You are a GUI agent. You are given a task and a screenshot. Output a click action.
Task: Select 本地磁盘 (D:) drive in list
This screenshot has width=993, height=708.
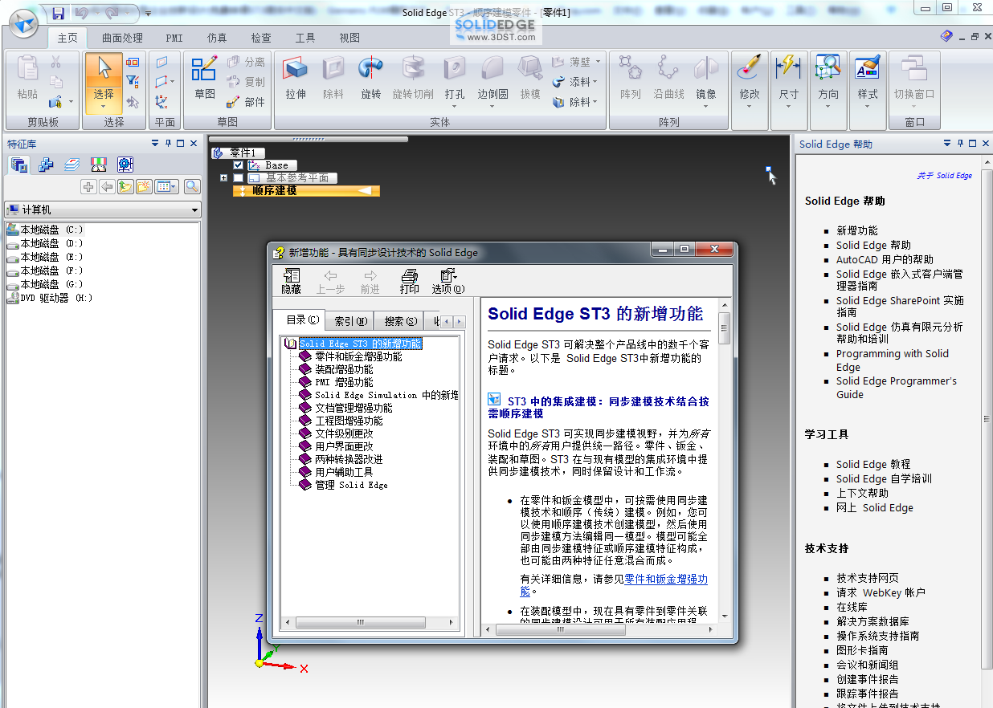tap(51, 243)
